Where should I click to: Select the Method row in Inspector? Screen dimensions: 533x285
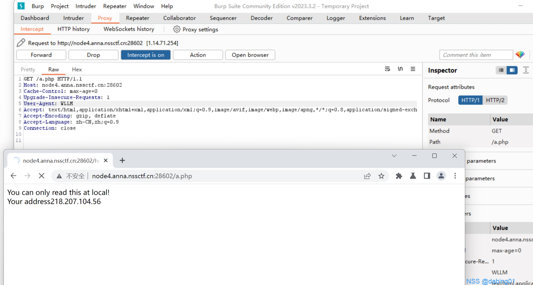coord(480,131)
